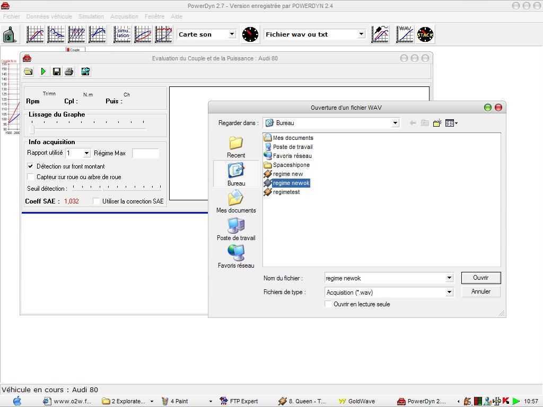The image size is (543, 407).
Task: Open the Fichier wav ou txt dropdown
Action: 361,34
